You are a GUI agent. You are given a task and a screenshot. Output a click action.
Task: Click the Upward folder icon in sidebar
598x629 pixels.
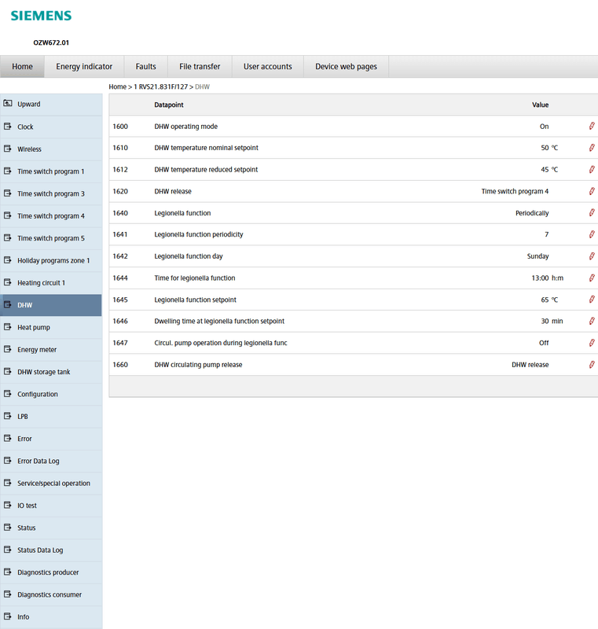8,104
